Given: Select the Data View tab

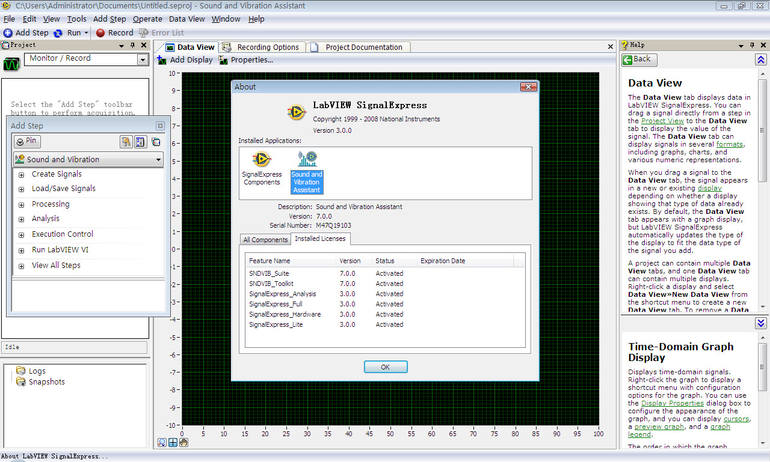Looking at the screenshot, I should (189, 47).
